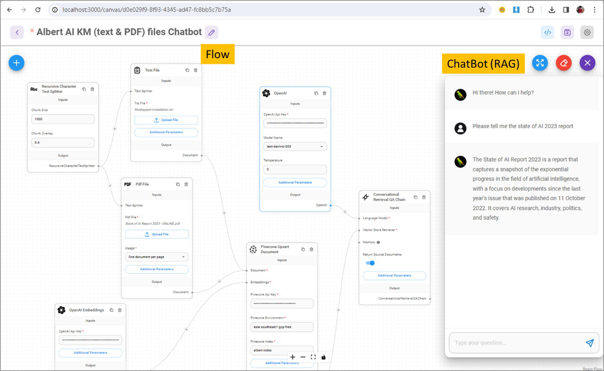Delete the Recursive Character Text Splitter node

tap(92, 89)
